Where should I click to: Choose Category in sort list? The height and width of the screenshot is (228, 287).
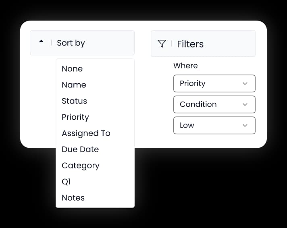(x=95, y=166)
